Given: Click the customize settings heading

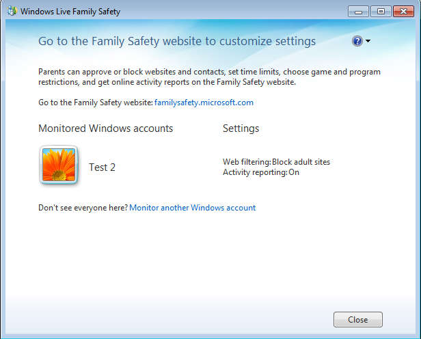Looking at the screenshot, I should click(x=177, y=41).
